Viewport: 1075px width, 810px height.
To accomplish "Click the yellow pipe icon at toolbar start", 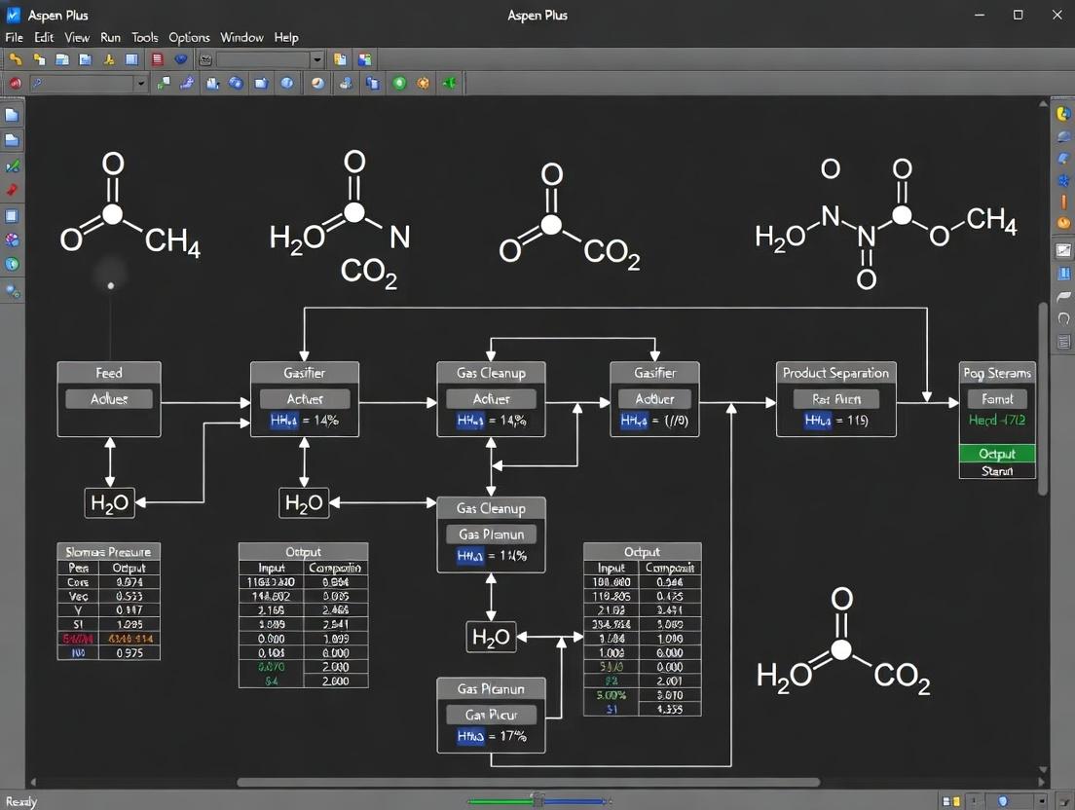I will pyautogui.click(x=15, y=59).
